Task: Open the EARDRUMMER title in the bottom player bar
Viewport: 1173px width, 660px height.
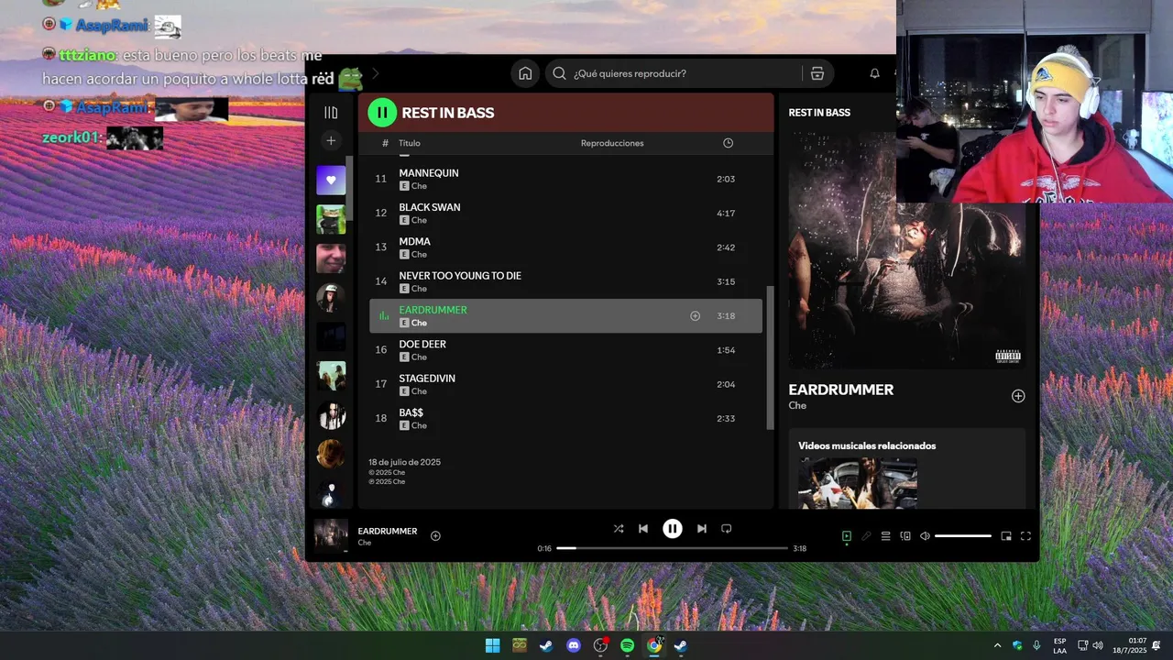Action: [x=388, y=531]
